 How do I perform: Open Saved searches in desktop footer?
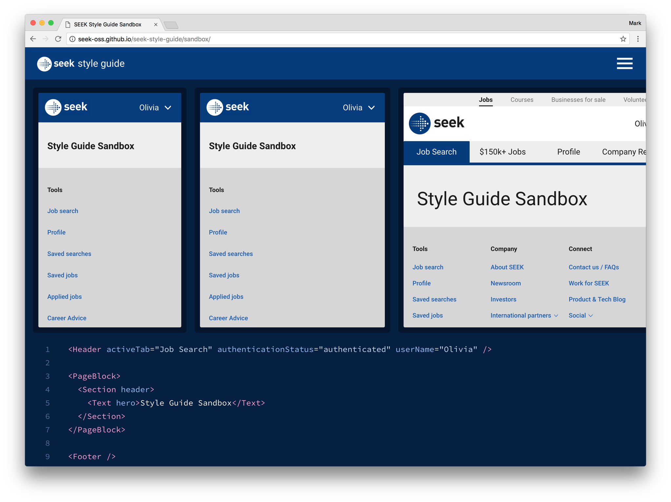tap(434, 299)
